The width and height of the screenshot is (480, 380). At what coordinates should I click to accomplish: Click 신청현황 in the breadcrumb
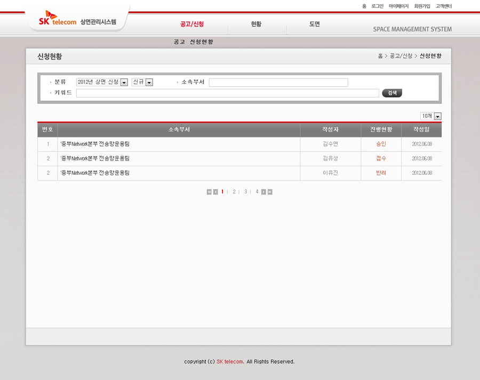(430, 55)
